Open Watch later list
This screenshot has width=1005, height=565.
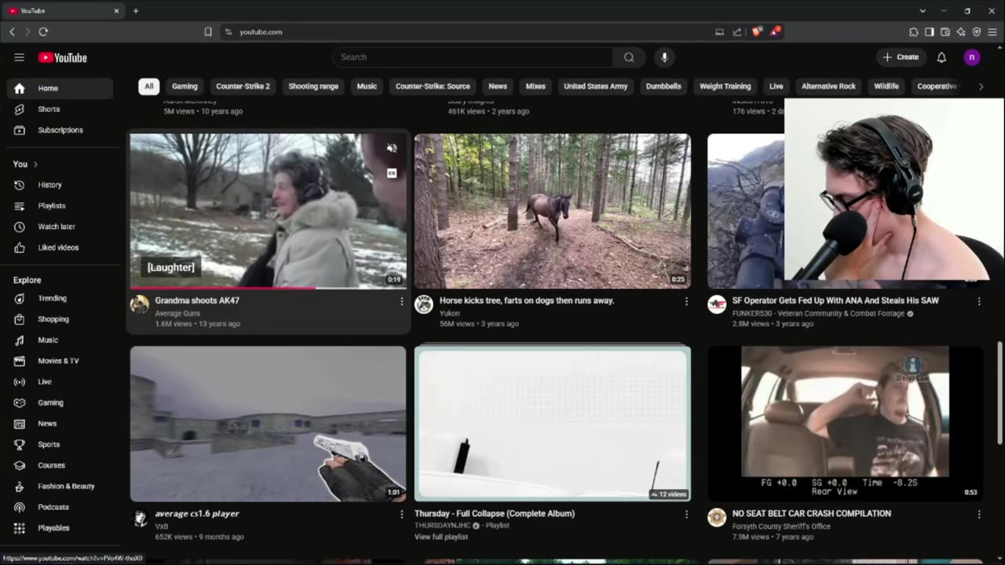tap(60, 227)
